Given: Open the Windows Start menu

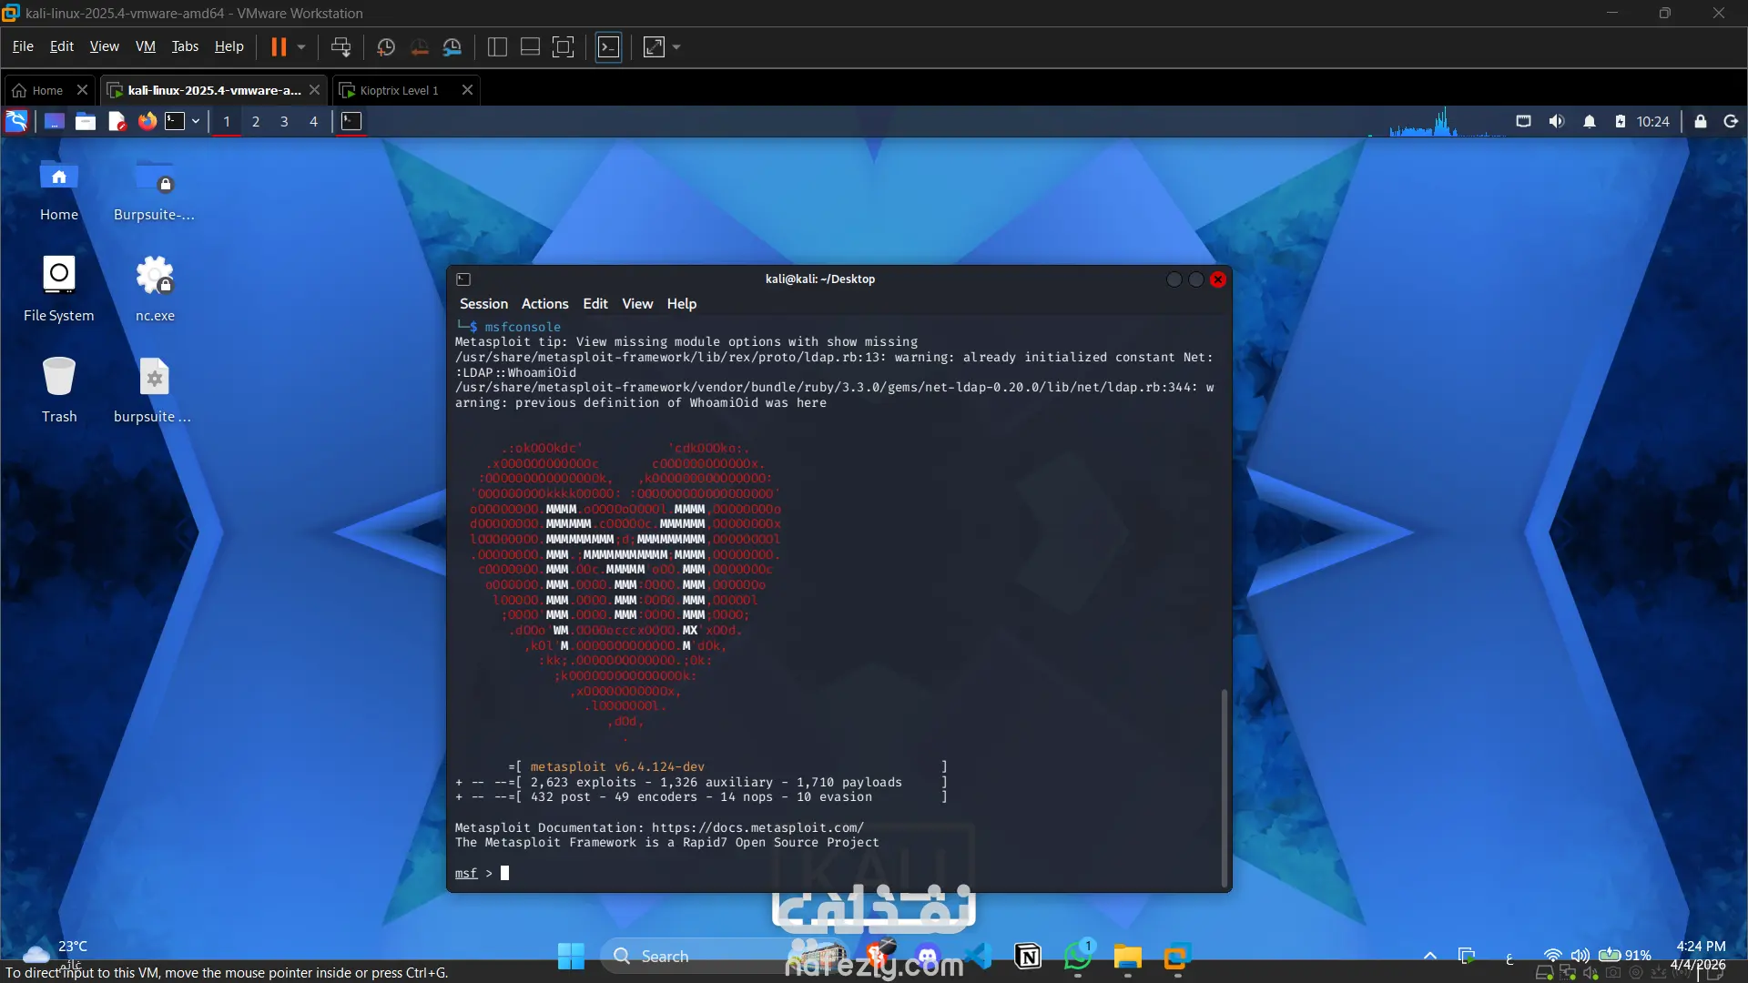Looking at the screenshot, I should pos(571,957).
